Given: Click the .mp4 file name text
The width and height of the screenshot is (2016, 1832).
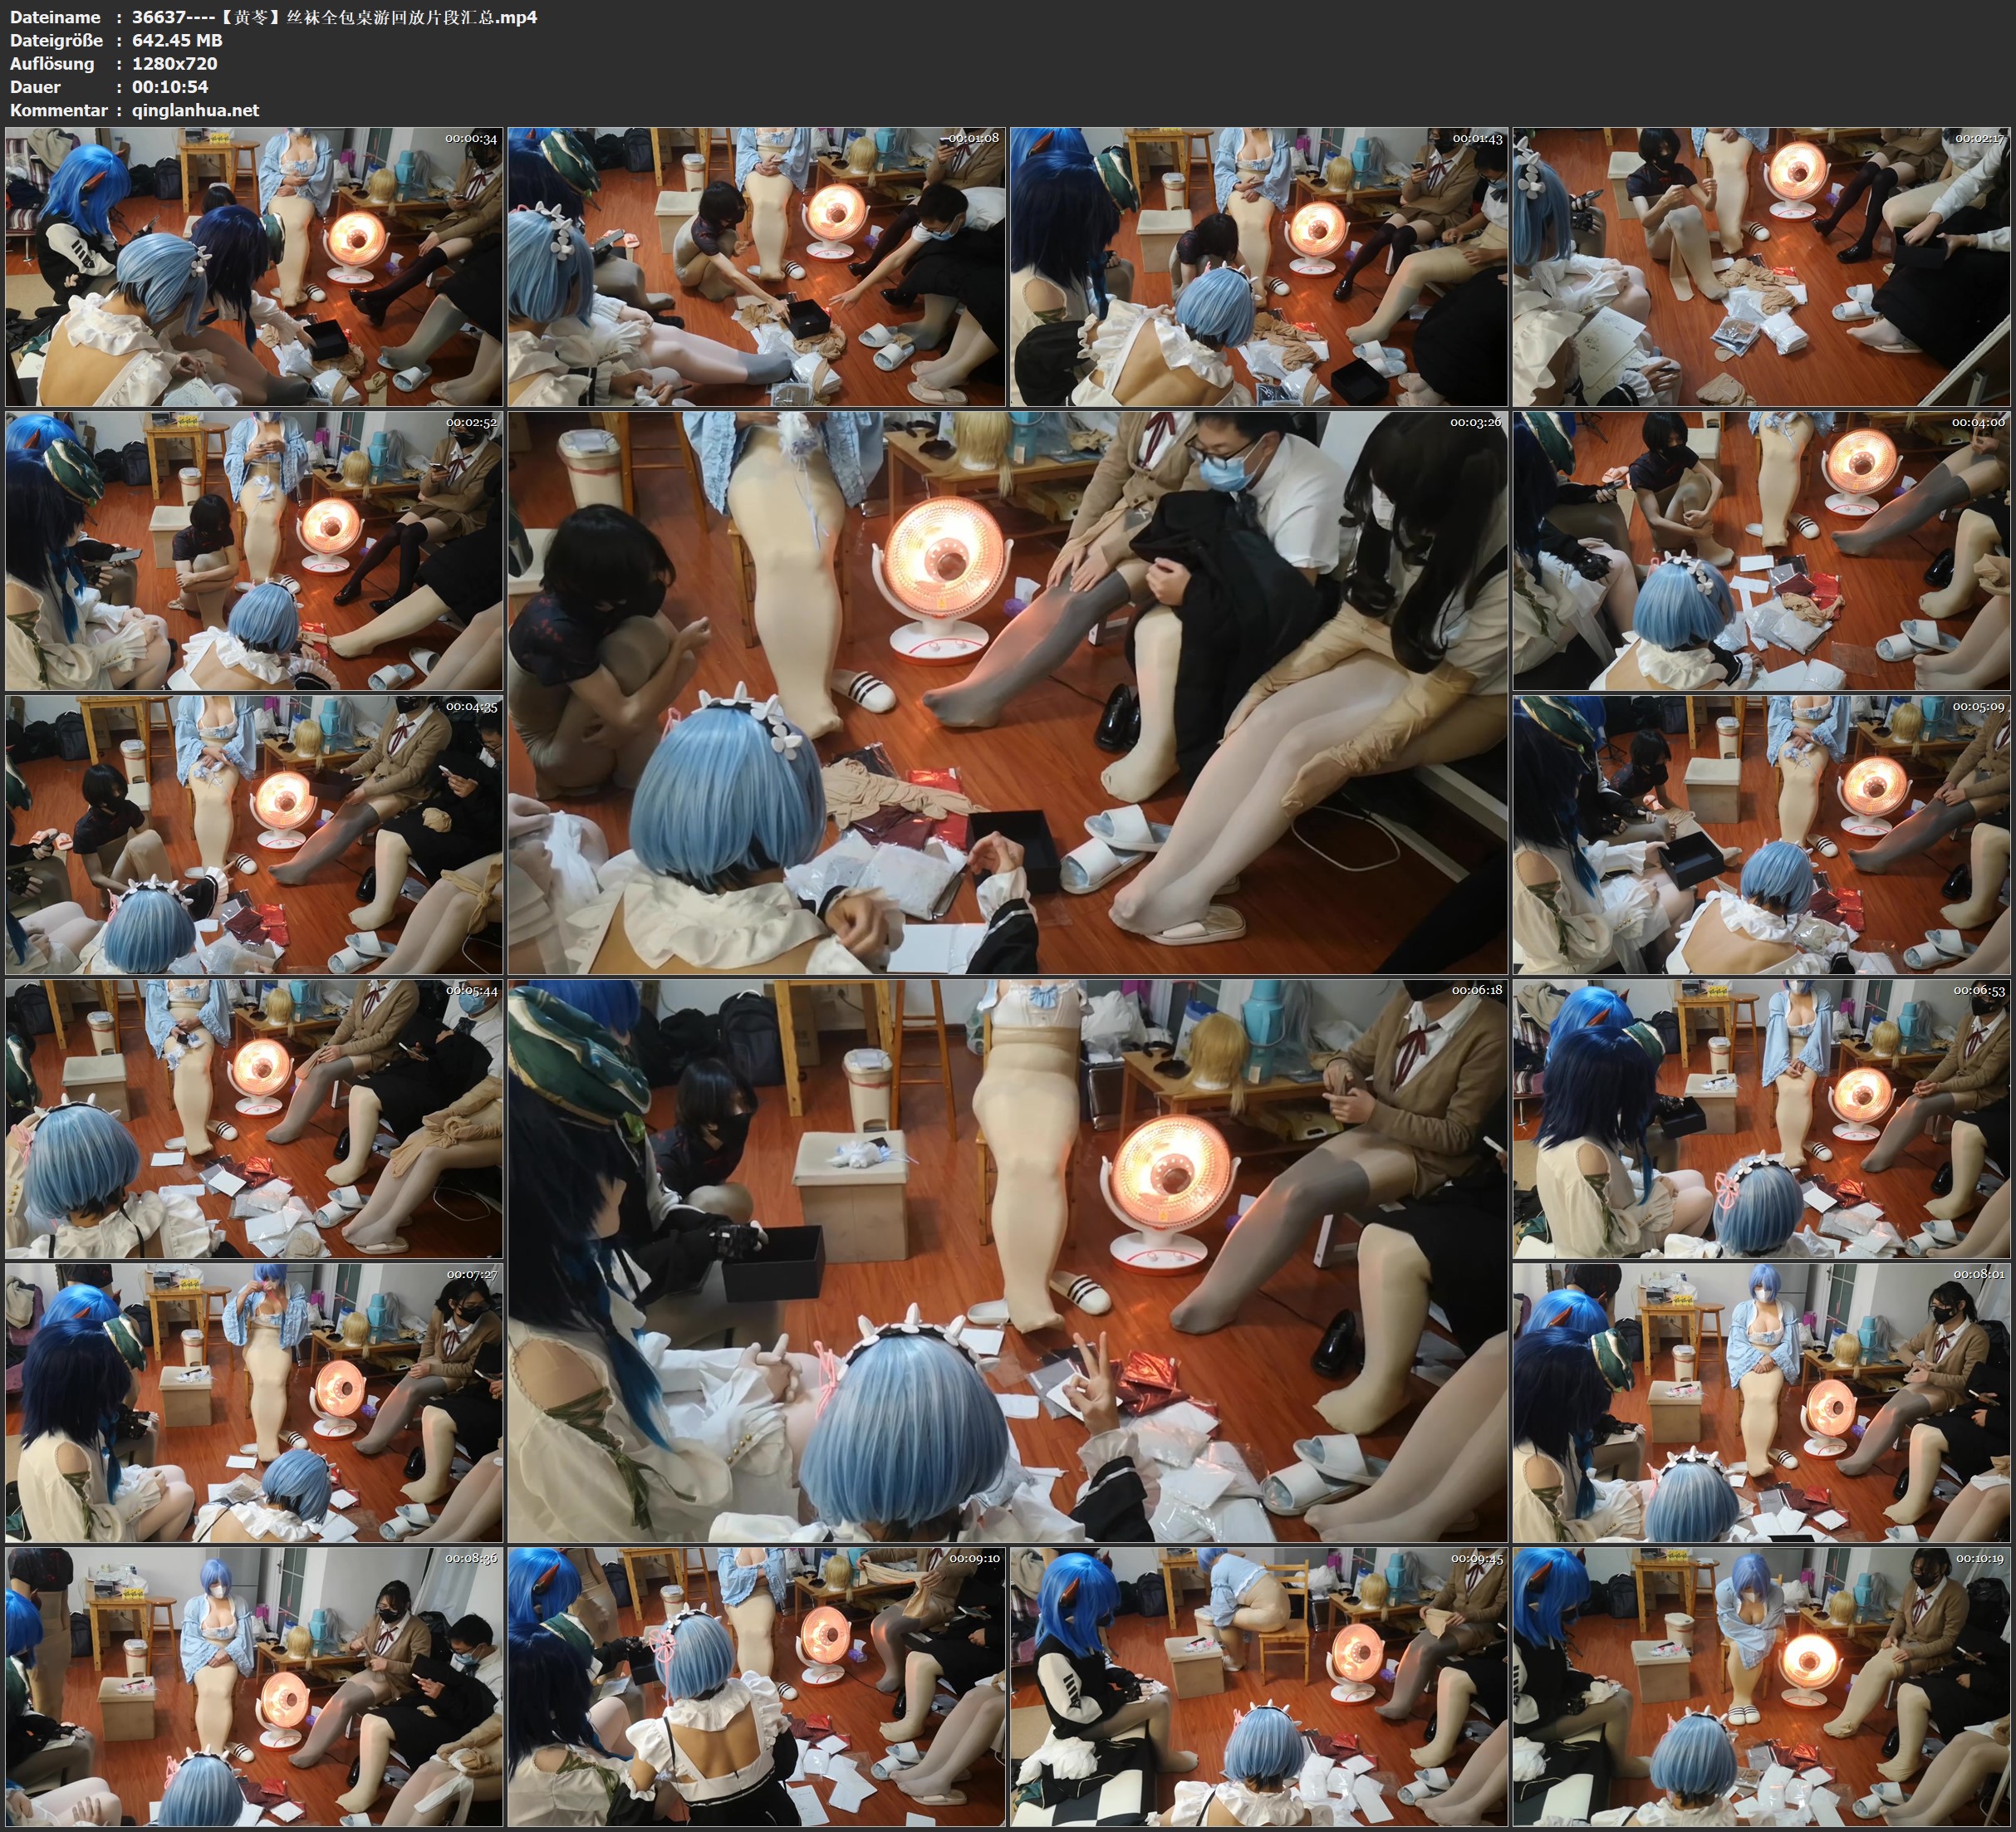Looking at the screenshot, I should click(x=334, y=17).
